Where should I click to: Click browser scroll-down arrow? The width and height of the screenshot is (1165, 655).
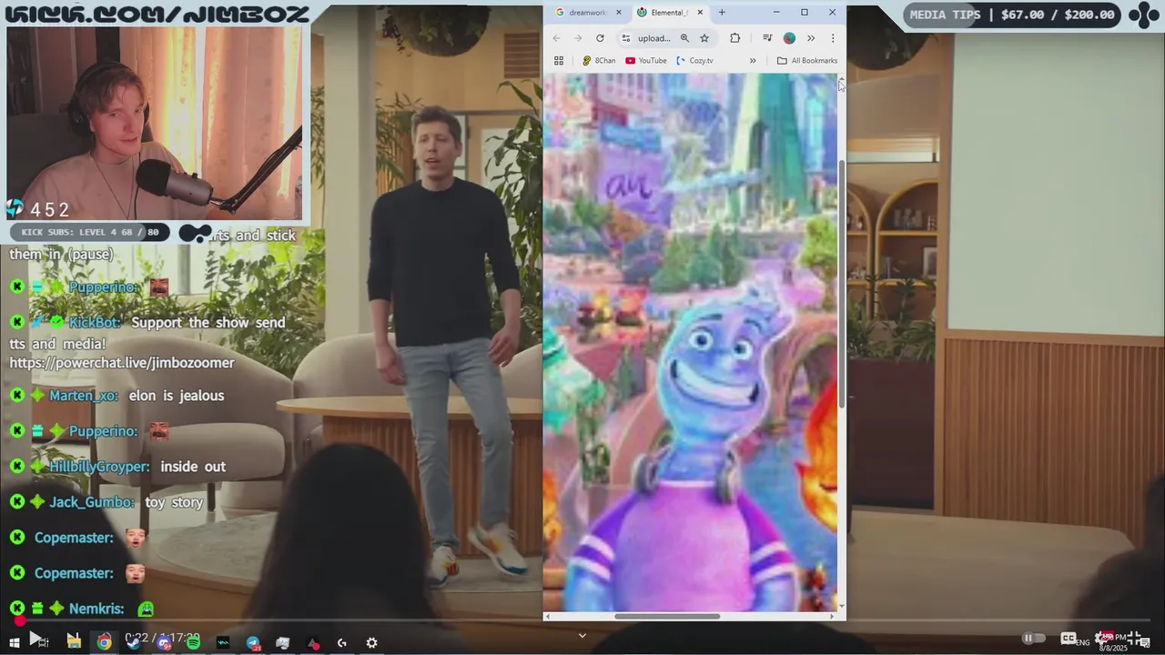coord(842,606)
